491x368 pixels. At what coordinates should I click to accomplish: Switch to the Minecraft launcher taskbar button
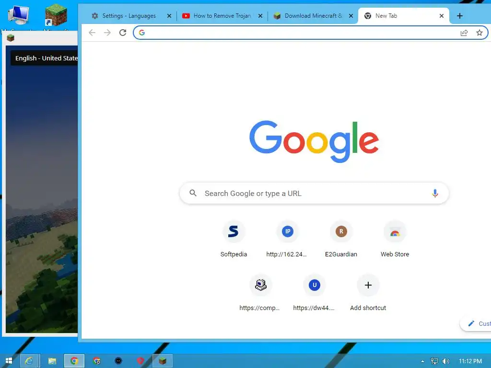point(163,361)
